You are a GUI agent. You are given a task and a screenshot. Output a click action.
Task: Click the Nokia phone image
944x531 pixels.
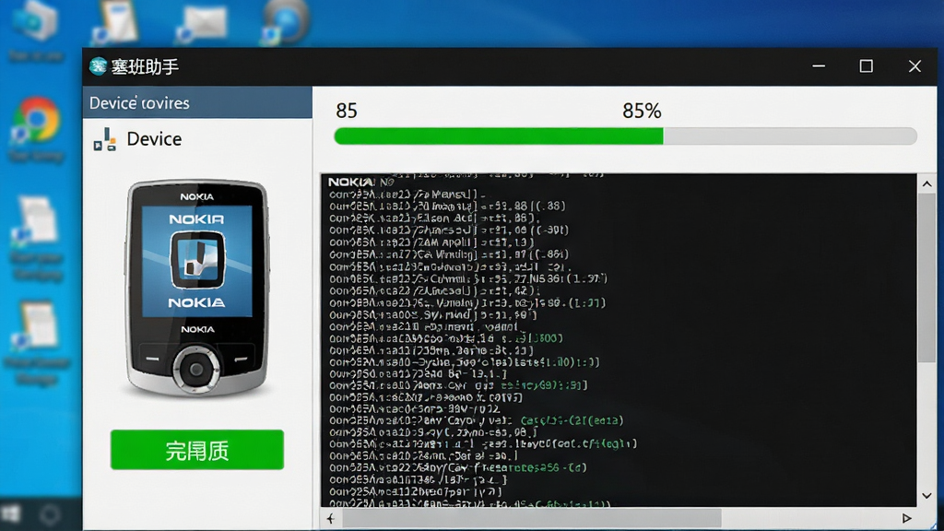point(197,289)
